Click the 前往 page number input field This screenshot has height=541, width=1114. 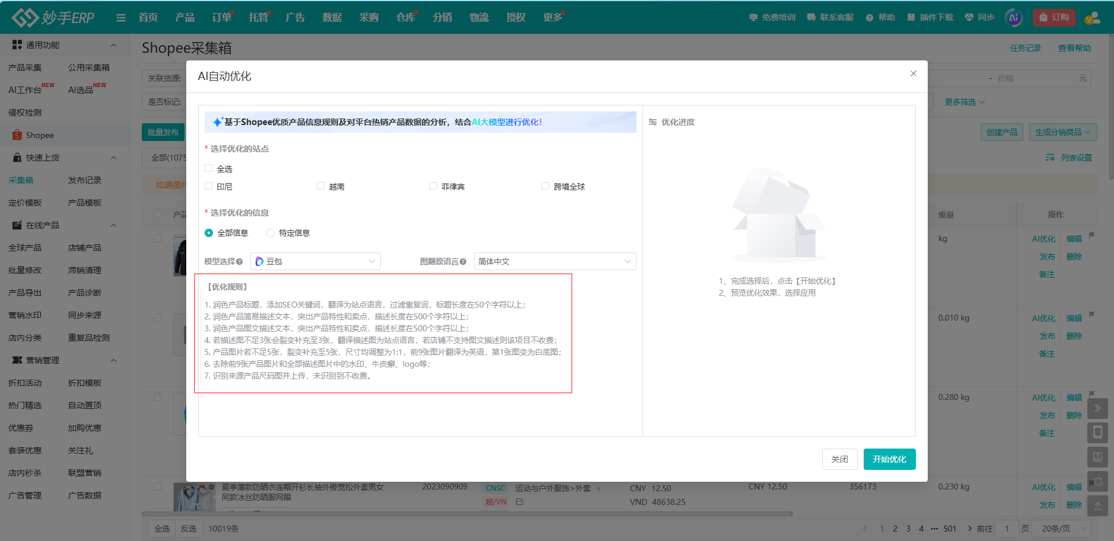[1007, 529]
